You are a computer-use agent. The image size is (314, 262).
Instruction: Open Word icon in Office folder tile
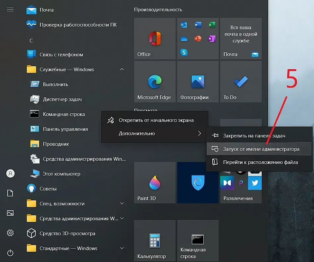click(x=198, y=25)
